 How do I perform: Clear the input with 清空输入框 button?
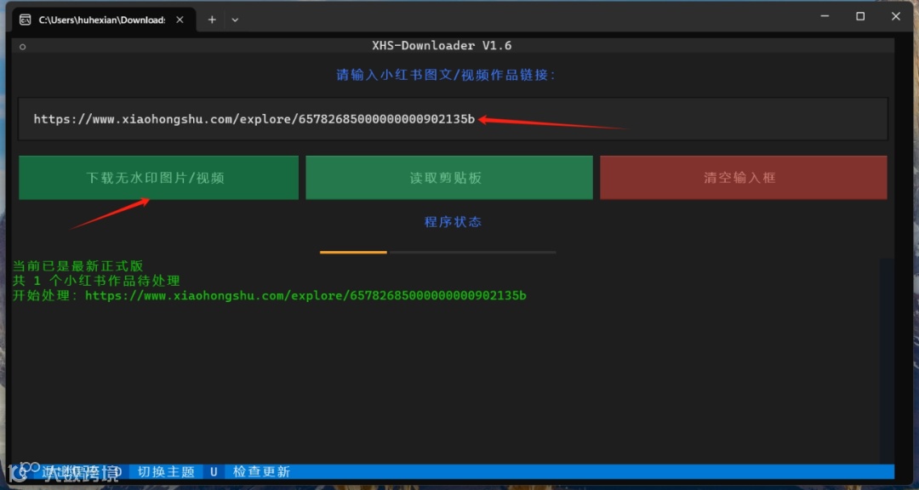click(743, 178)
